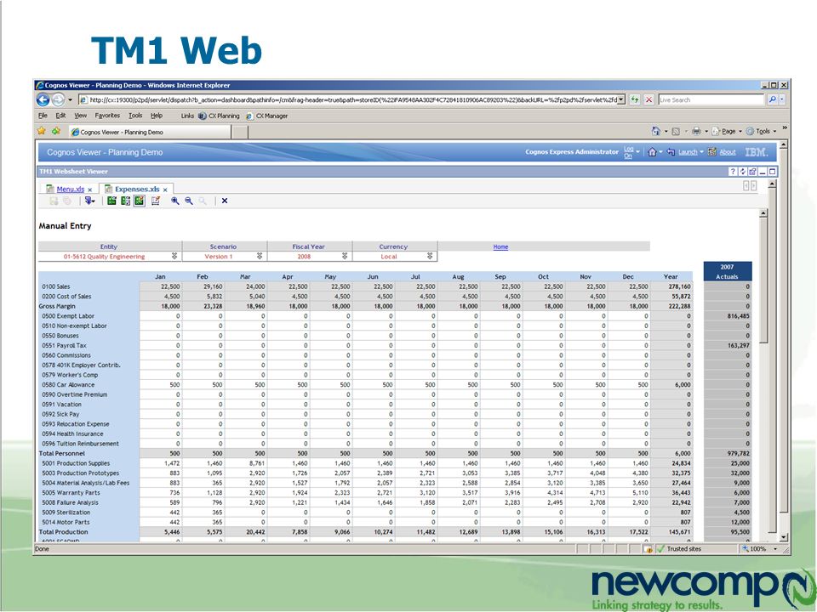Click the IE Forward arrow button

point(59,99)
